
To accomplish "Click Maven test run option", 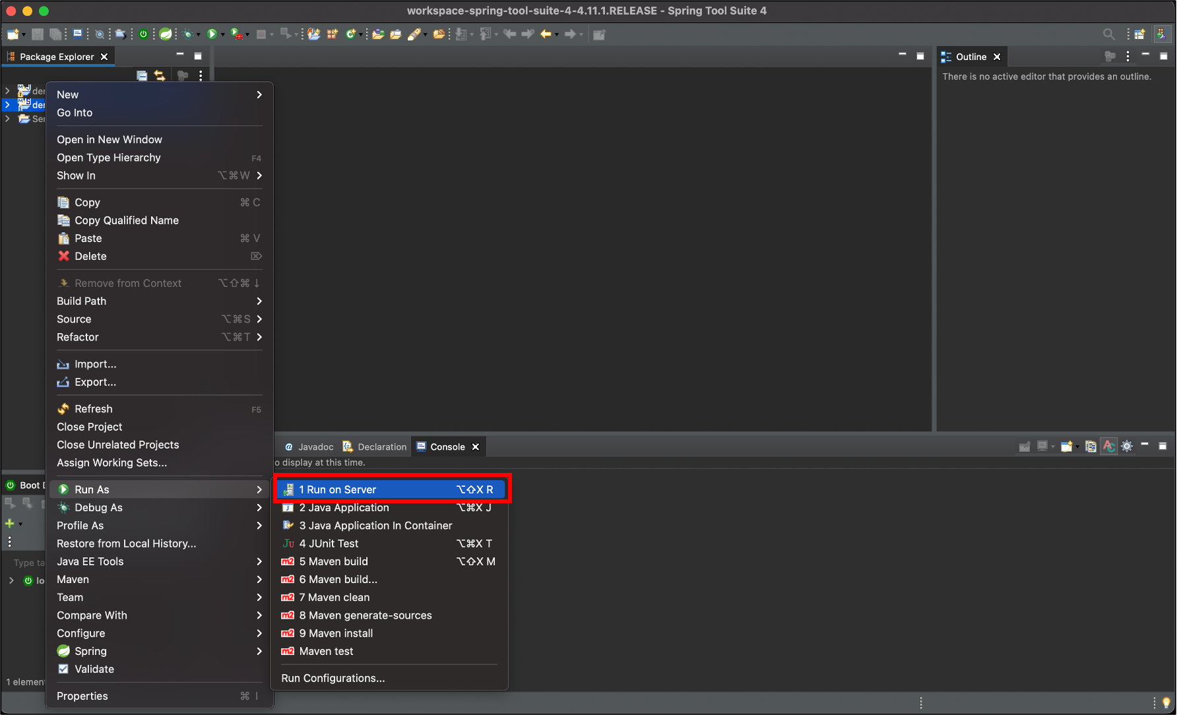I will (x=390, y=651).
